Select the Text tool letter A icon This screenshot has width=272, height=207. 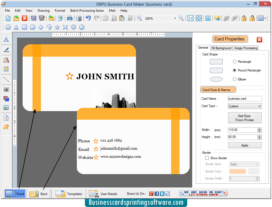(x=6, y=39)
